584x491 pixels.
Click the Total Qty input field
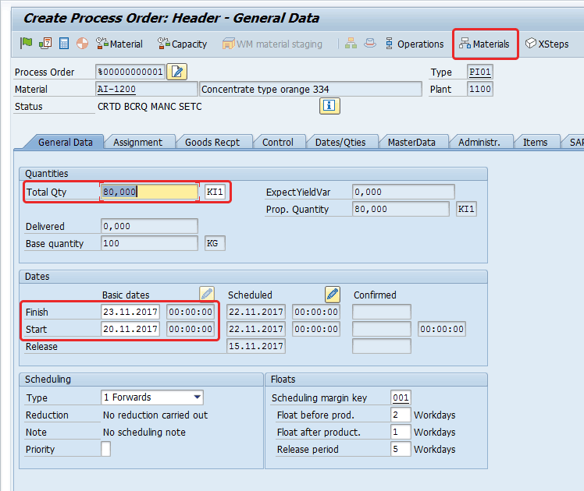coord(149,192)
